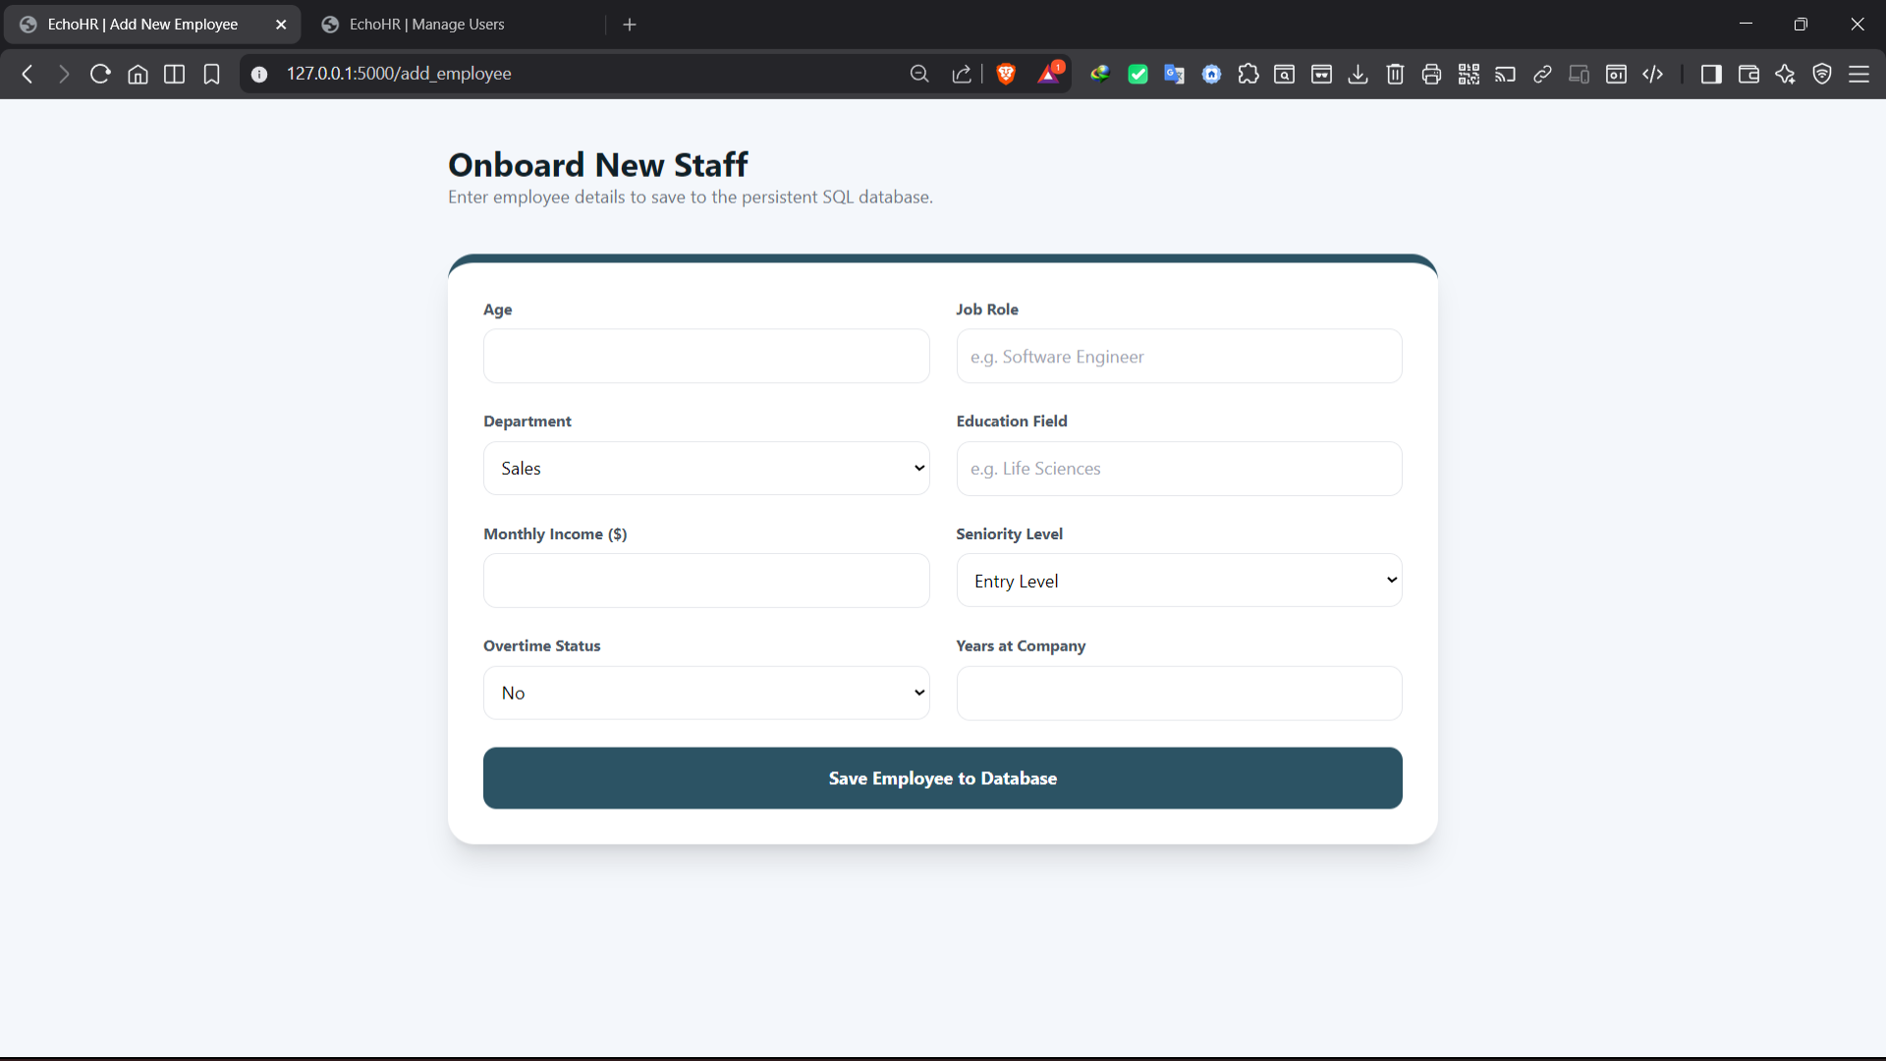The height and width of the screenshot is (1061, 1886).
Task: Open a new browser tab
Action: click(630, 24)
